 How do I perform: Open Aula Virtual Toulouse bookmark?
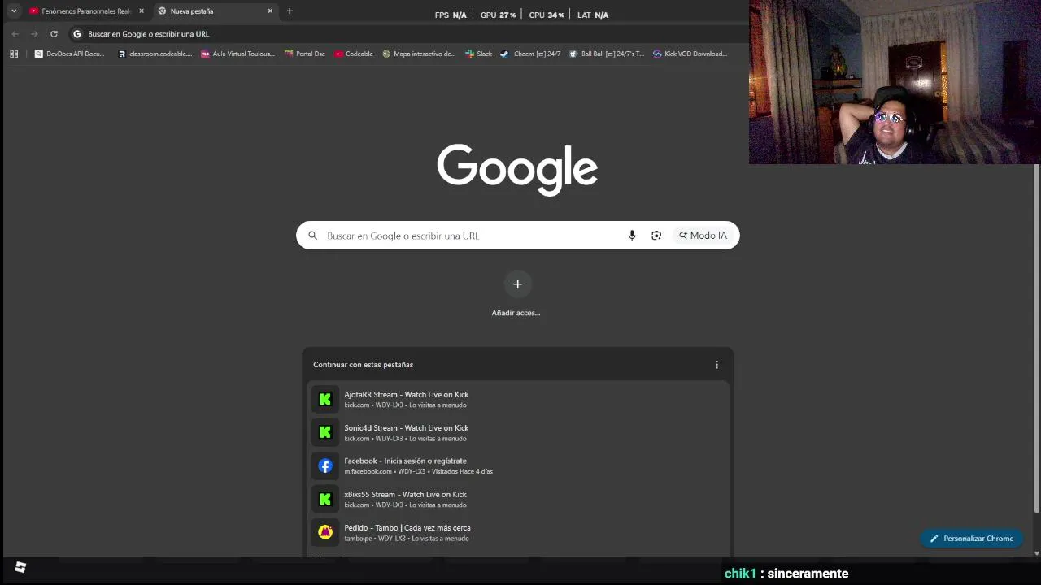pos(238,54)
